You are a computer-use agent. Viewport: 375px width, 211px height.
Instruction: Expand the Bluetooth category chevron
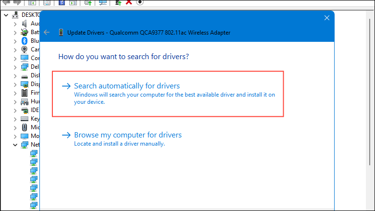point(15,41)
